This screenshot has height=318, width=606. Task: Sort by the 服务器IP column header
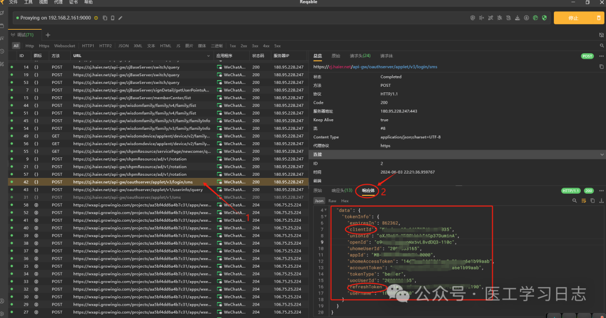coord(281,56)
